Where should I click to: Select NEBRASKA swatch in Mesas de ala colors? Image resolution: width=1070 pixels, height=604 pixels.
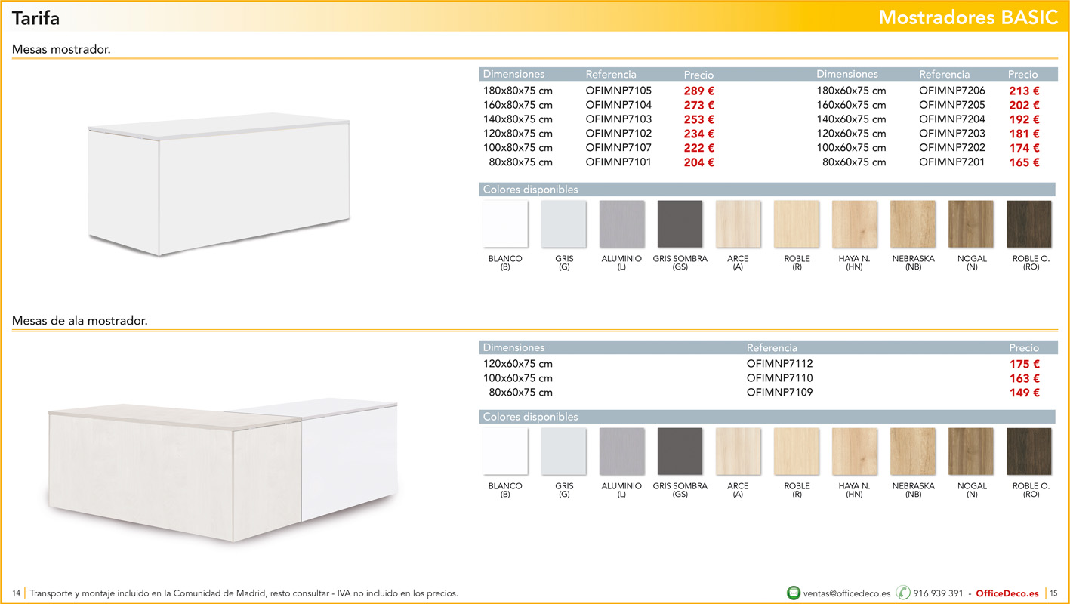(x=913, y=451)
